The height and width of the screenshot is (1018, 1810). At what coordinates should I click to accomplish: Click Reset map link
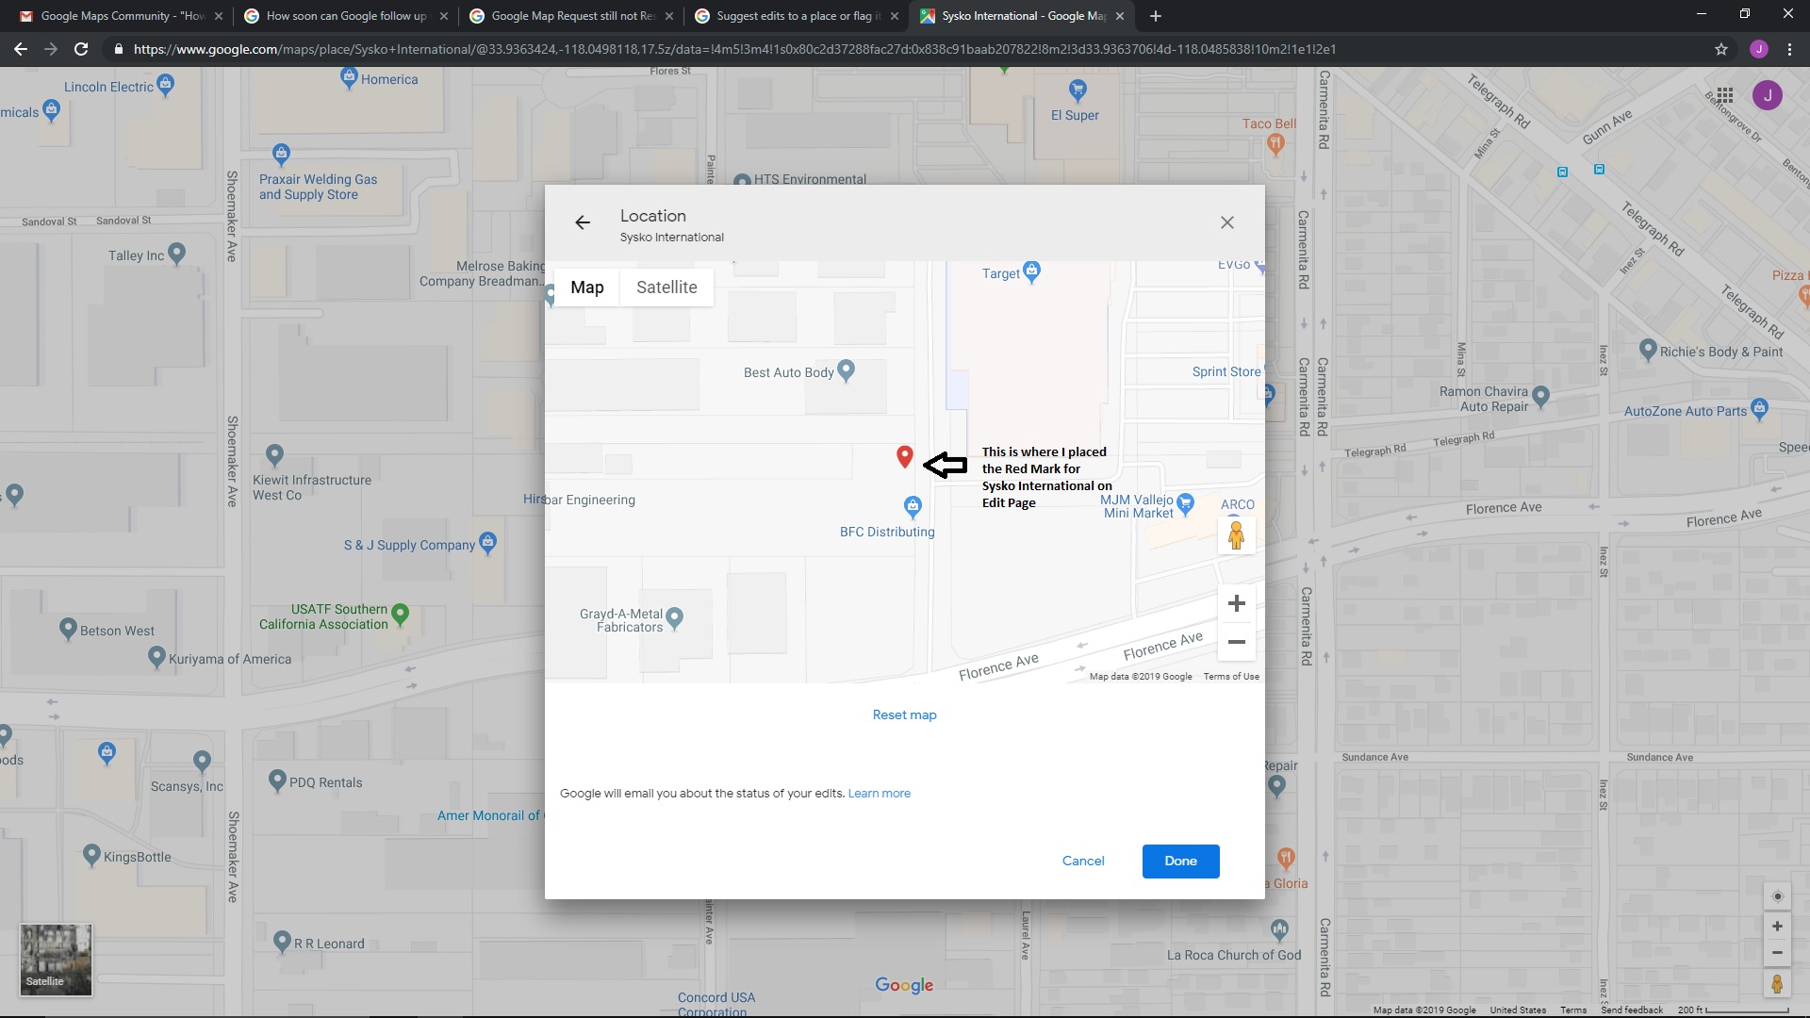904,714
